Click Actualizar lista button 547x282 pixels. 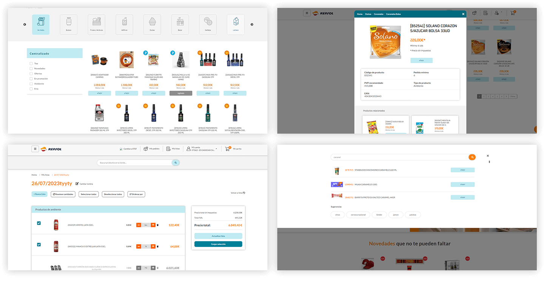pos(218,236)
